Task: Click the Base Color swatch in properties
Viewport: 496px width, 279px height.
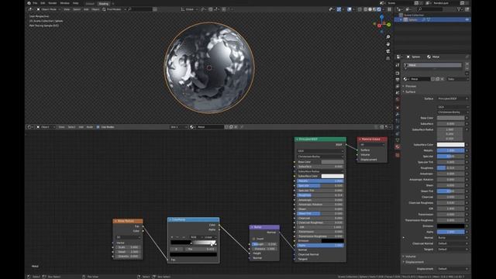Action: [450, 118]
